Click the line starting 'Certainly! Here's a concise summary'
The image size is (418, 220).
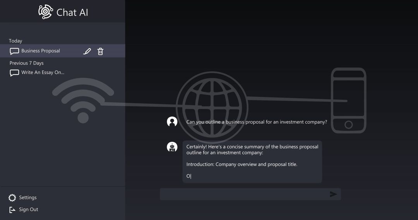click(x=252, y=147)
